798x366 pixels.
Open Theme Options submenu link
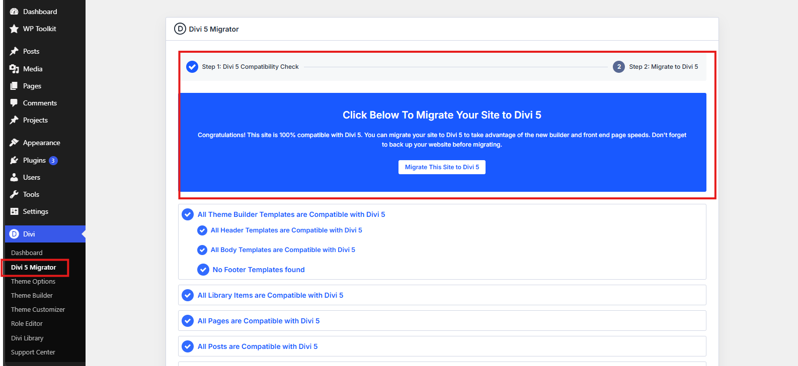pos(33,281)
